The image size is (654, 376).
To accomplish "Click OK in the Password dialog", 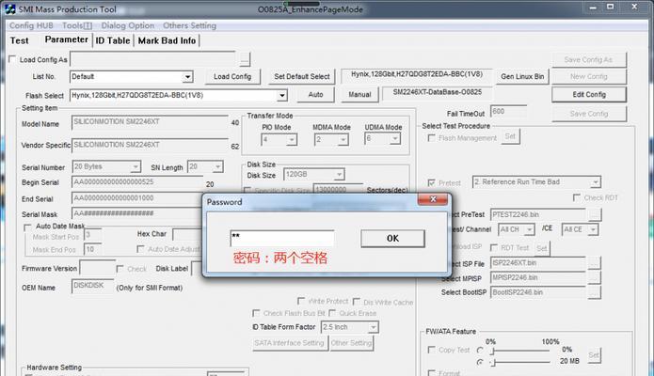I will pyautogui.click(x=392, y=239).
